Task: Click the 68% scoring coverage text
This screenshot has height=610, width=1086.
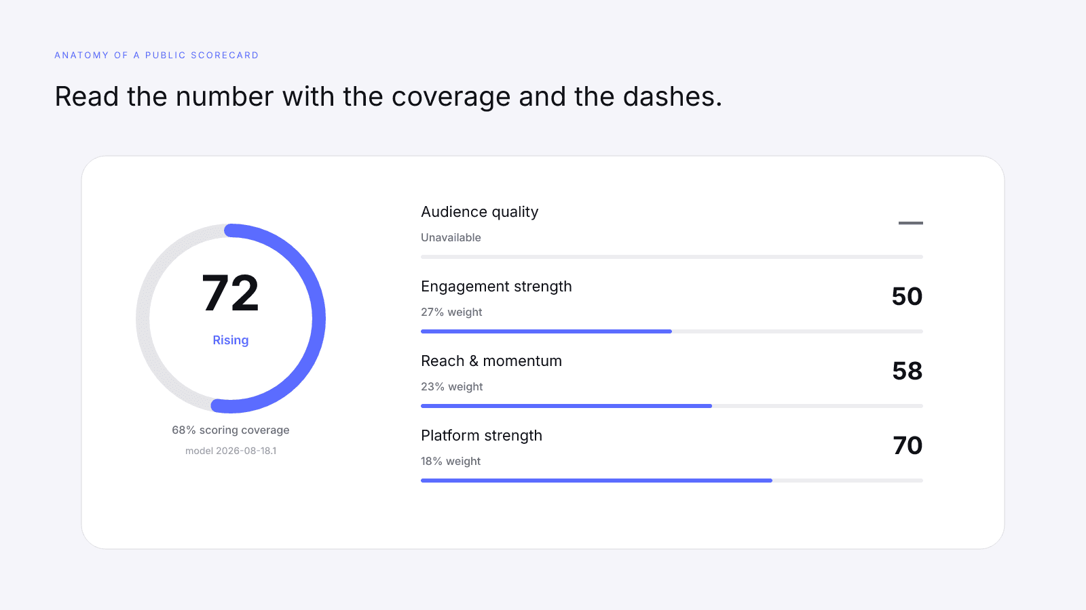Action: pyautogui.click(x=231, y=430)
